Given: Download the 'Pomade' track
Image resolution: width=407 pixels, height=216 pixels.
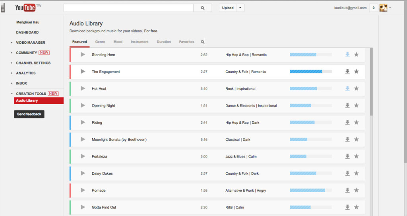Looking at the screenshot, I should coord(347,191).
